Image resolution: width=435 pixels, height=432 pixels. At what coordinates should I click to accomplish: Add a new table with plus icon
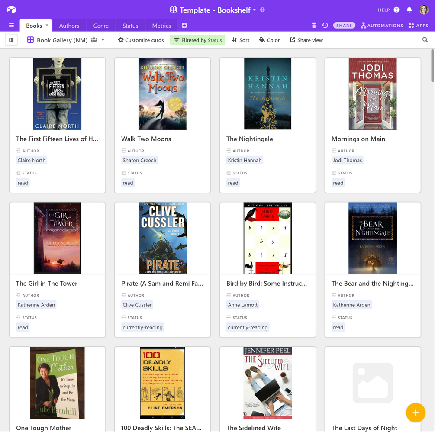[184, 26]
